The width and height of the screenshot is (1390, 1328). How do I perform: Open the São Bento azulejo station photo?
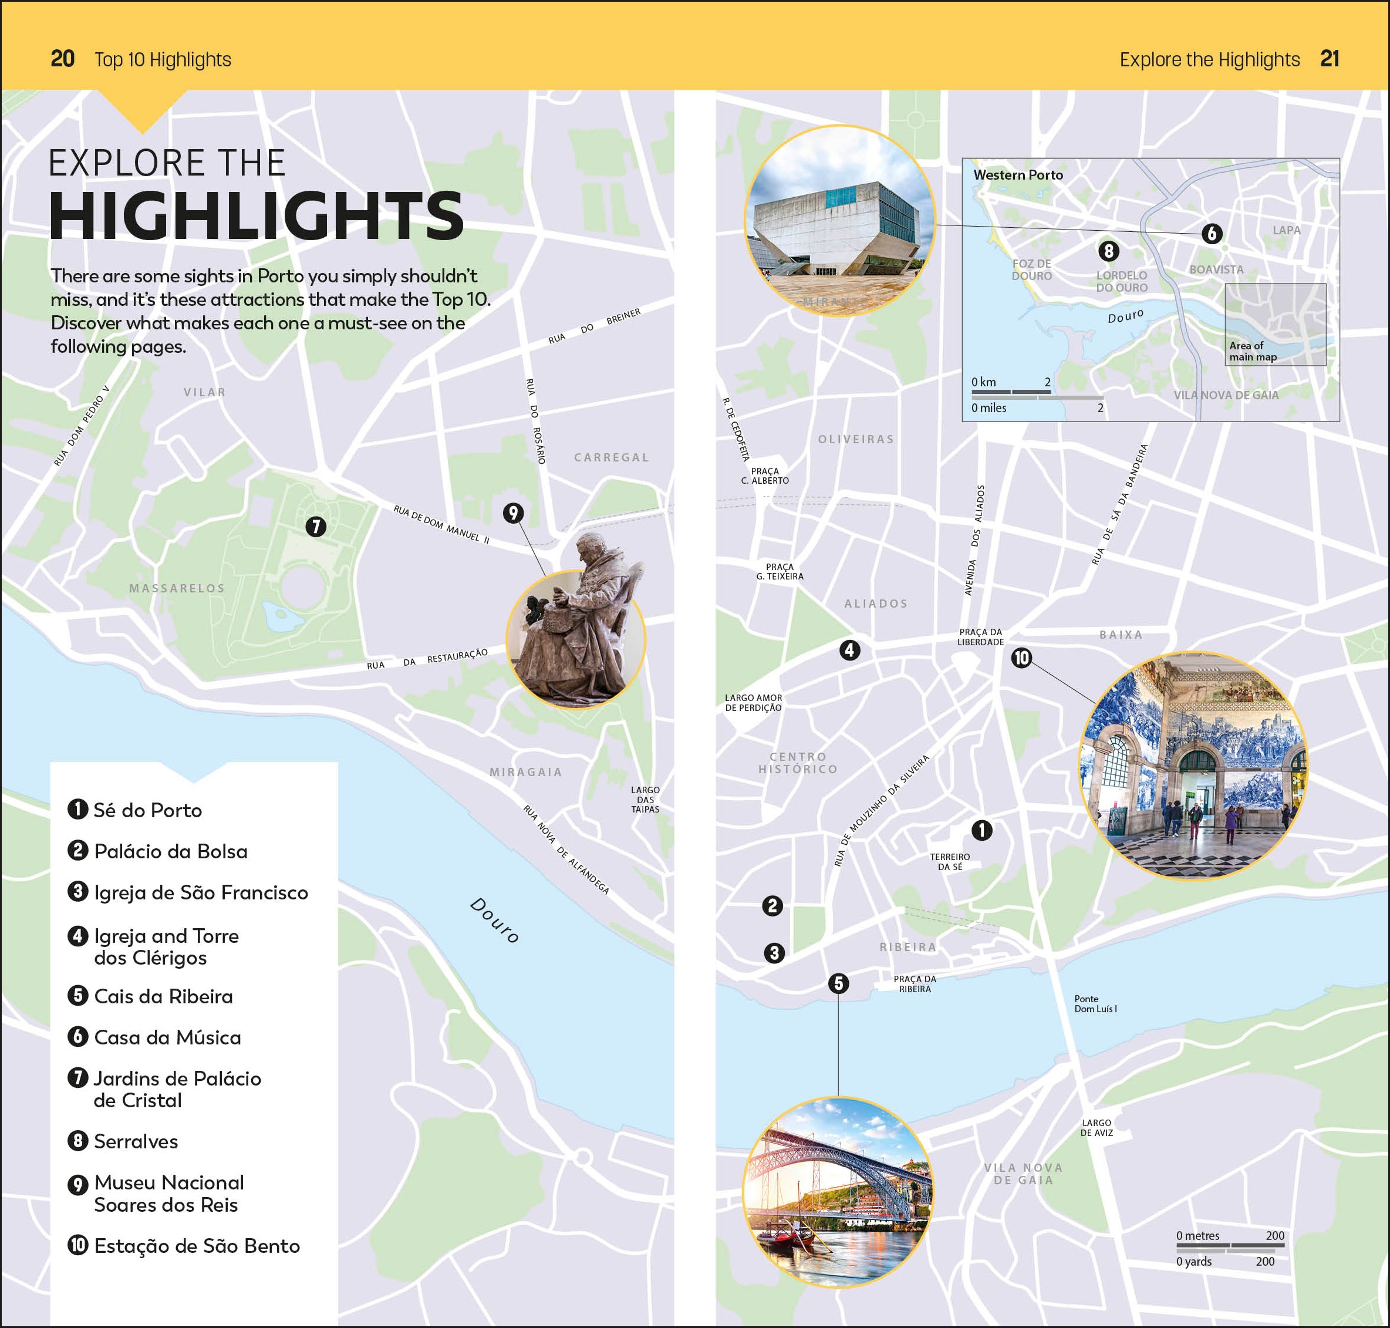(1193, 765)
